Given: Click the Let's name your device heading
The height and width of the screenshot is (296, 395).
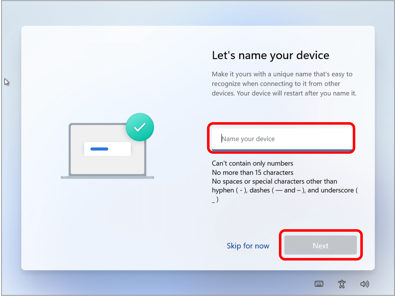Looking at the screenshot, I should [x=271, y=55].
